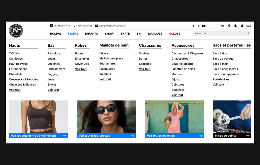Screen dimensions: 260x165
Task: Open the user account icon
Action: (236, 26)
